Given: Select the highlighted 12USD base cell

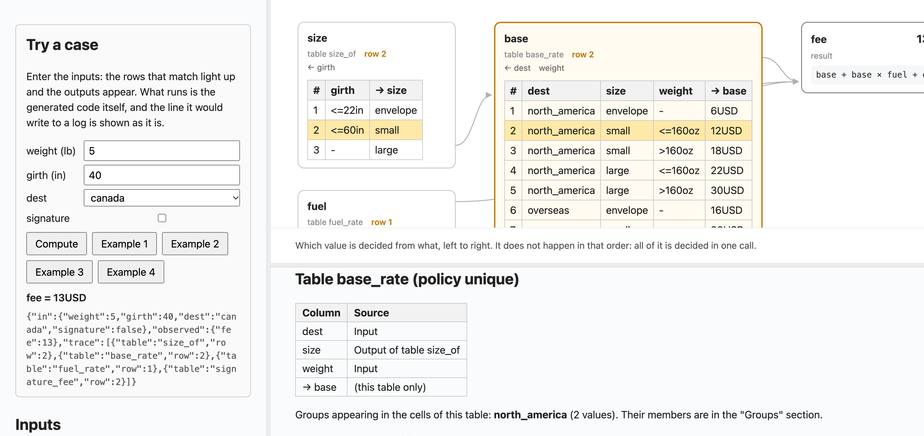Looking at the screenshot, I should (x=728, y=130).
